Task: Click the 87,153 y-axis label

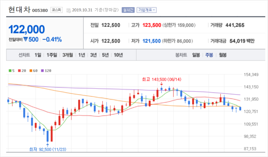Action: click(x=250, y=149)
